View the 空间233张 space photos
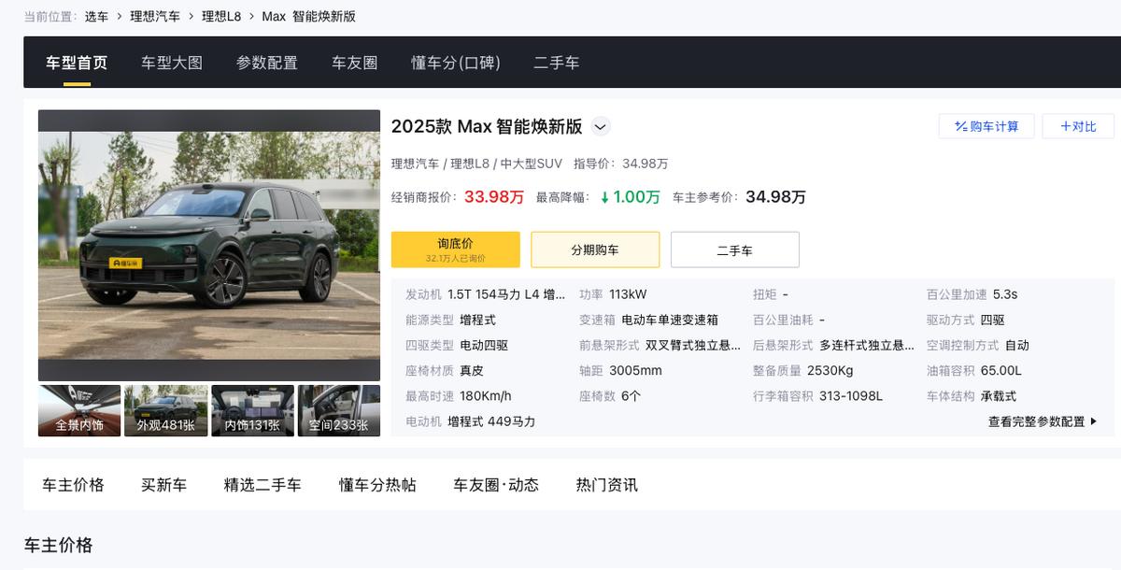 tap(339, 409)
